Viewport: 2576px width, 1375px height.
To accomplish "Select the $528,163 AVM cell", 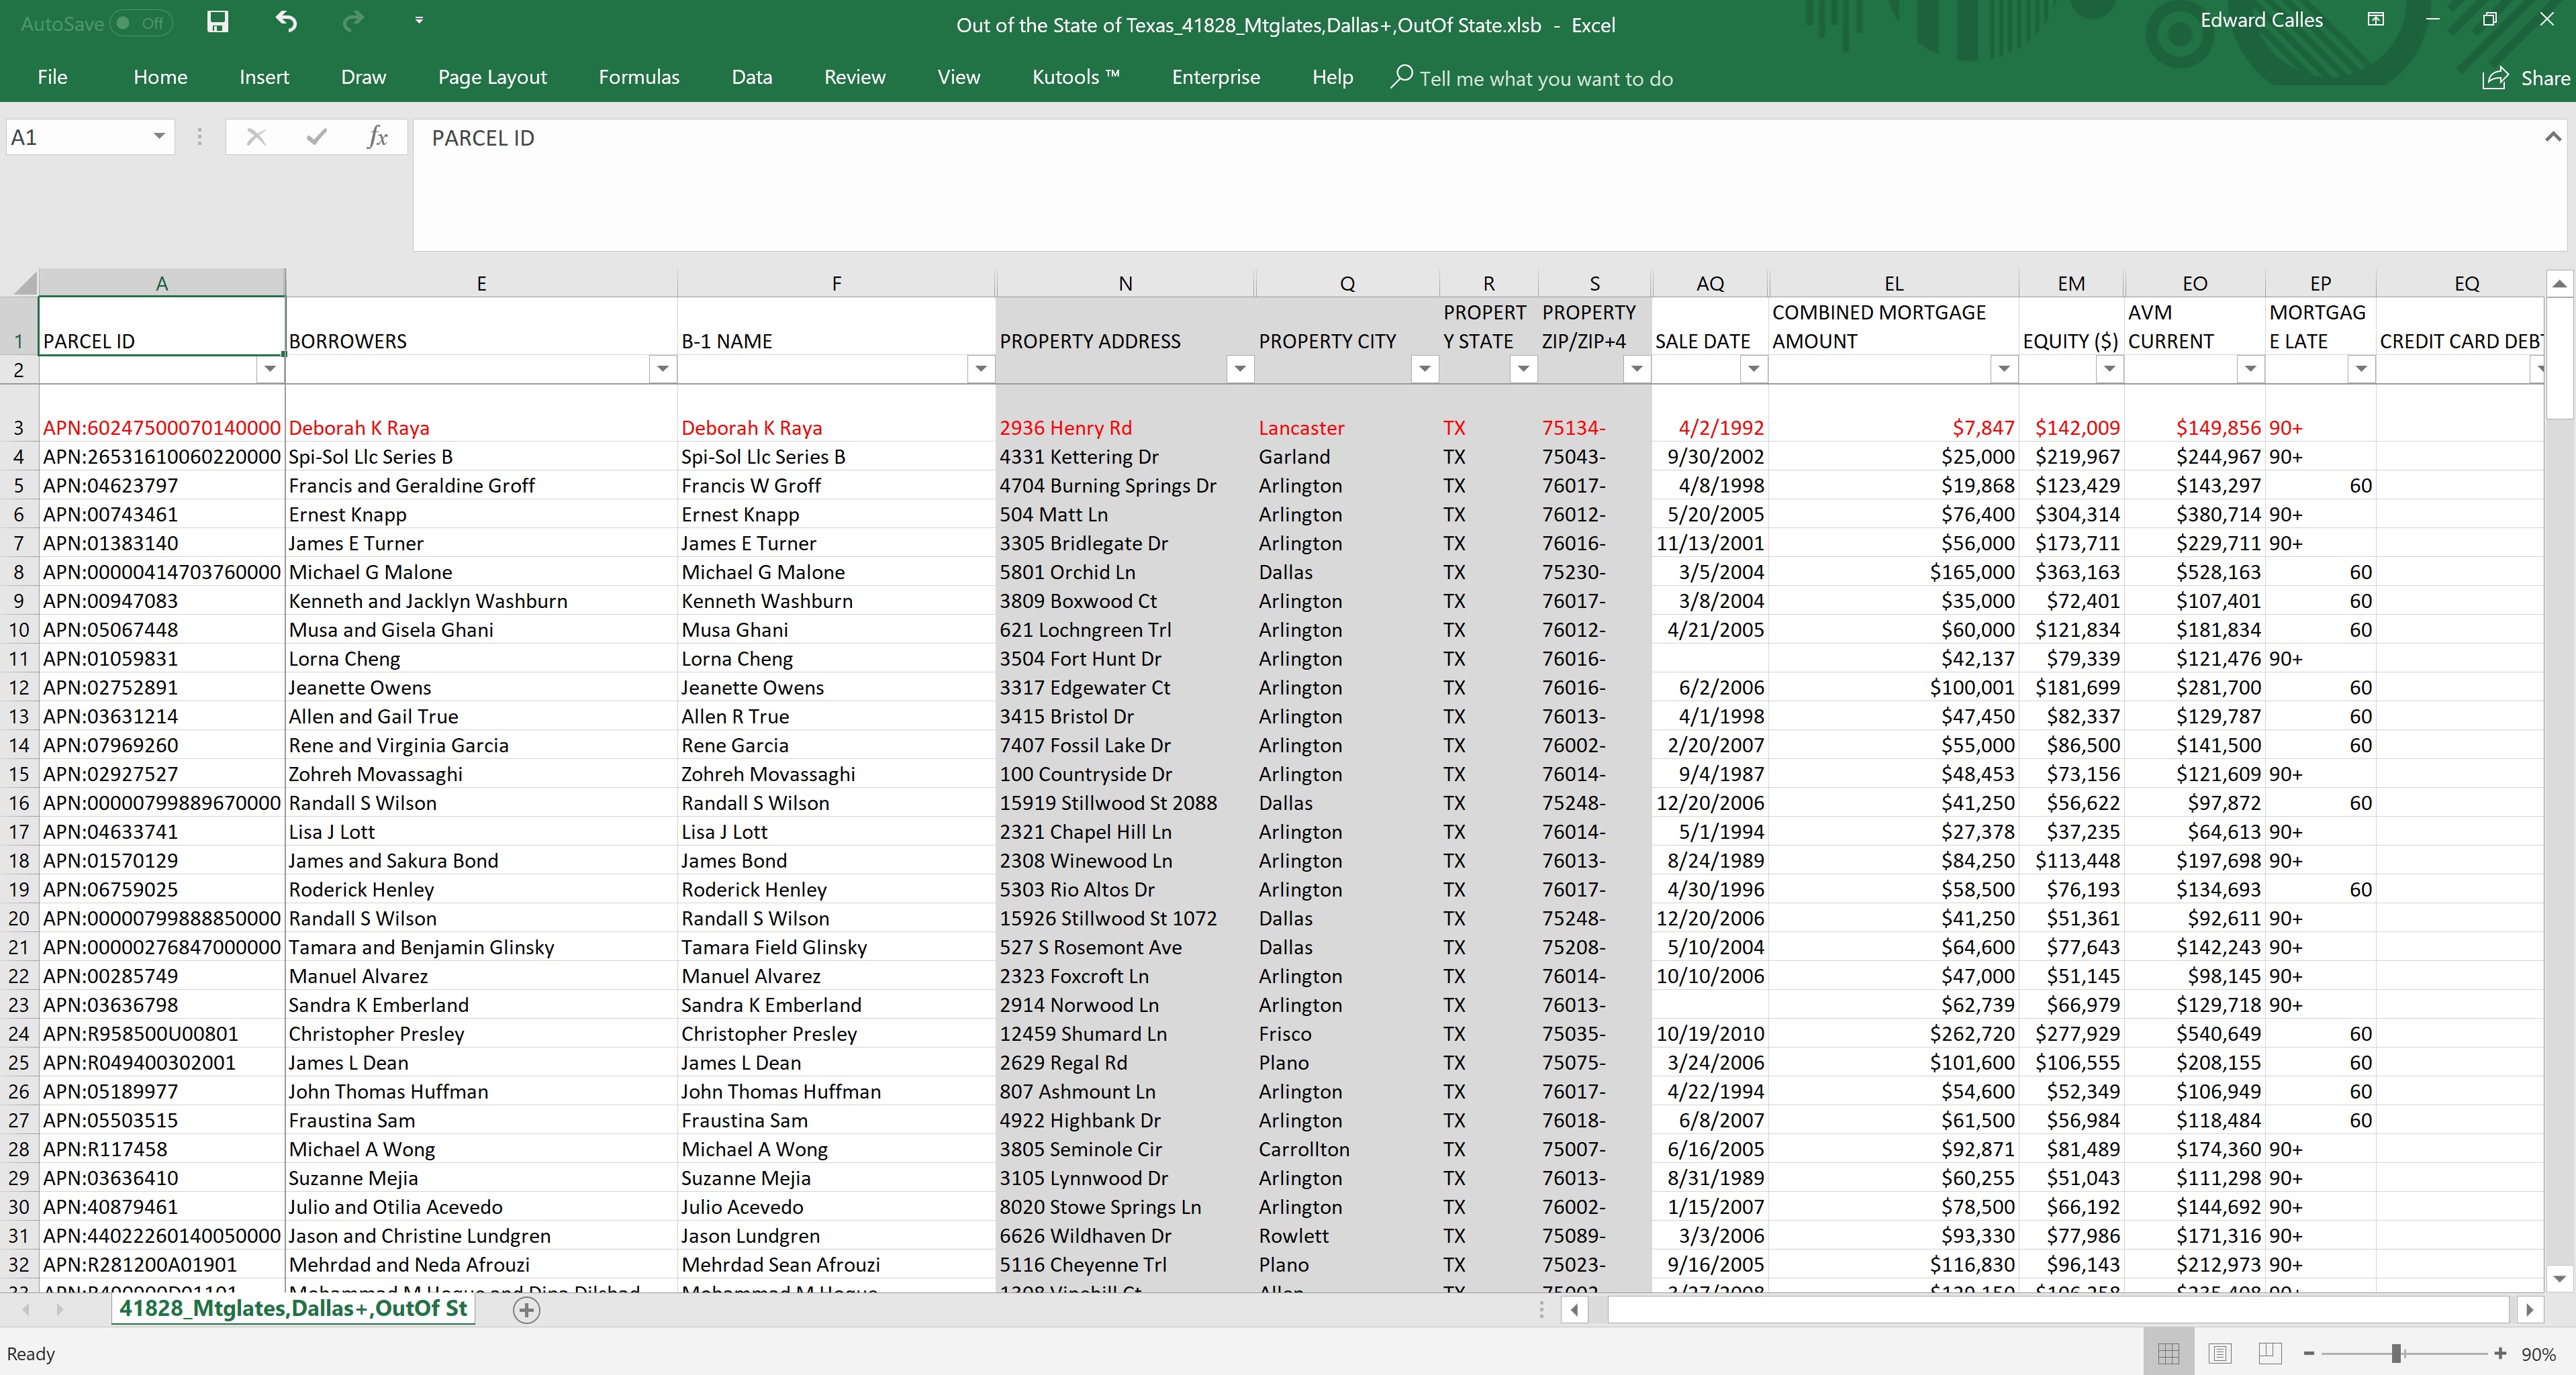I will (x=2195, y=572).
